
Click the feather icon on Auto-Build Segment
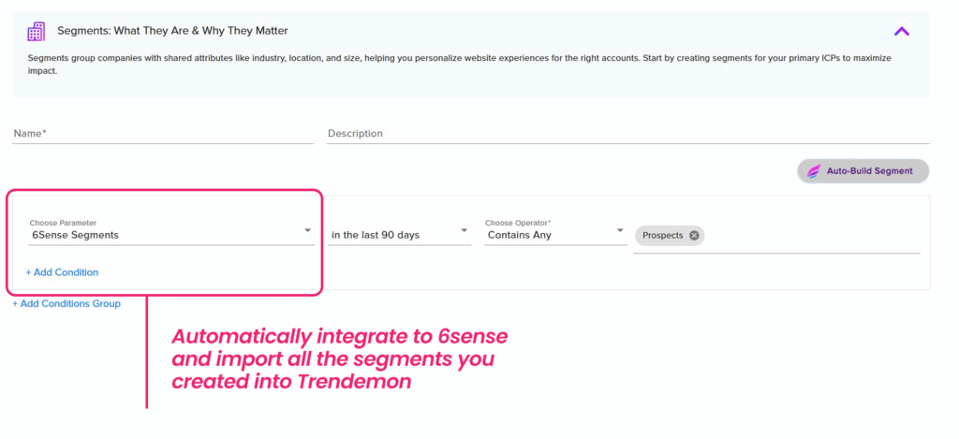(813, 171)
